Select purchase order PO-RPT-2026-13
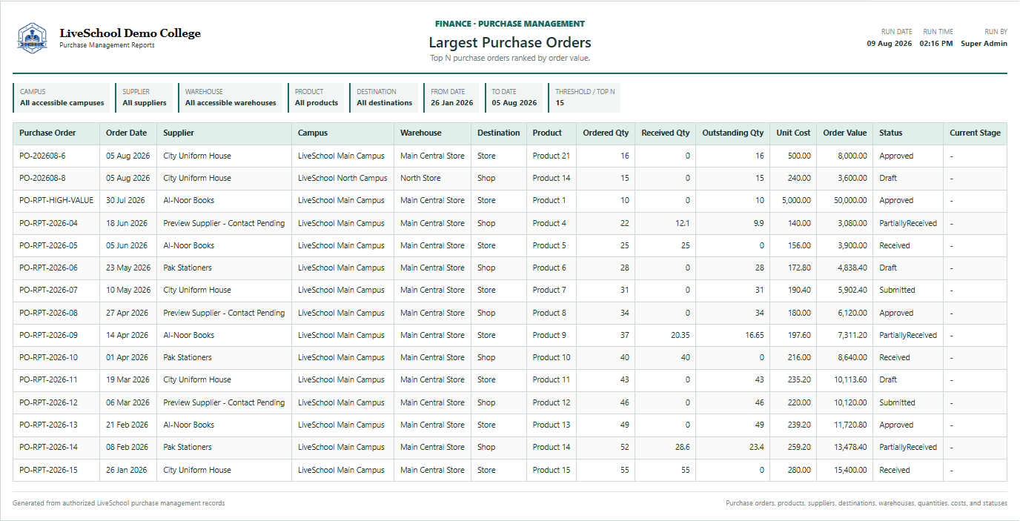 (48, 425)
